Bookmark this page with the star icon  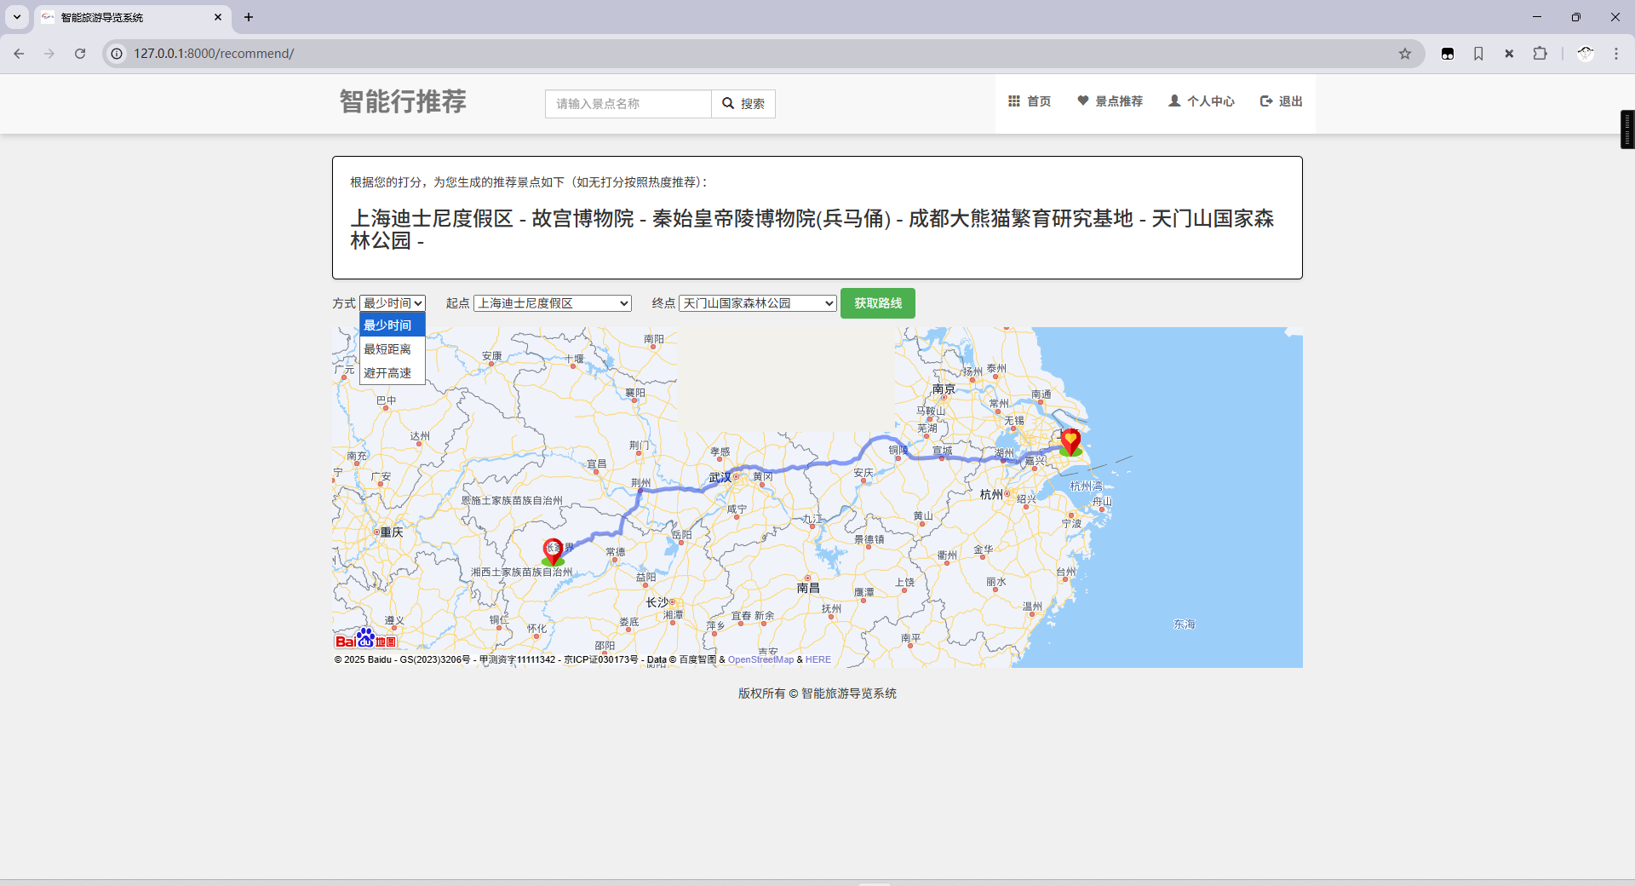(1405, 54)
